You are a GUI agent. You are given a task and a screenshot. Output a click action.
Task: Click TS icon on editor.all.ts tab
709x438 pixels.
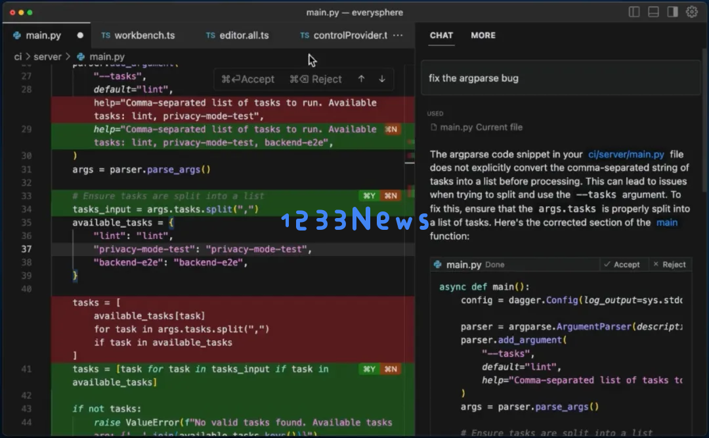click(x=210, y=35)
